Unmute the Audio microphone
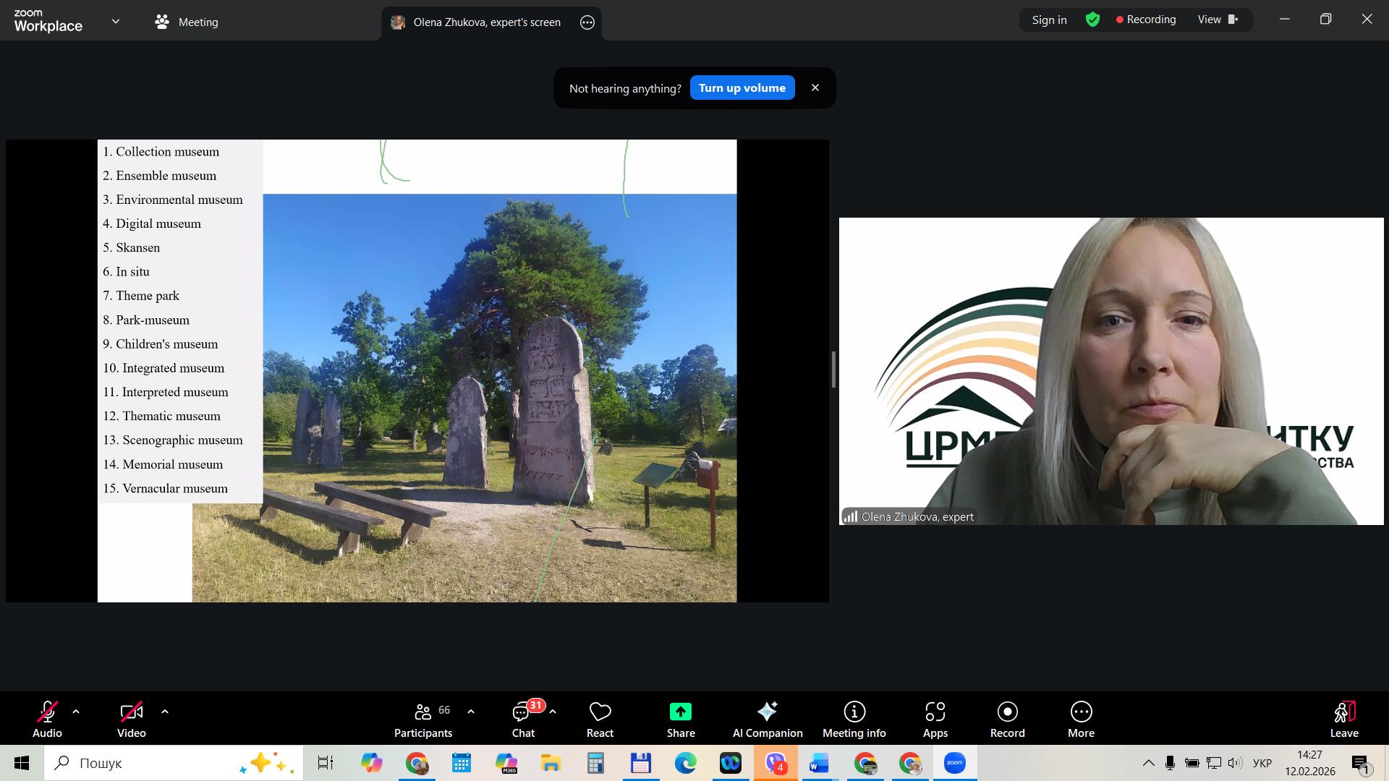Image resolution: width=1389 pixels, height=781 pixels. [x=47, y=720]
